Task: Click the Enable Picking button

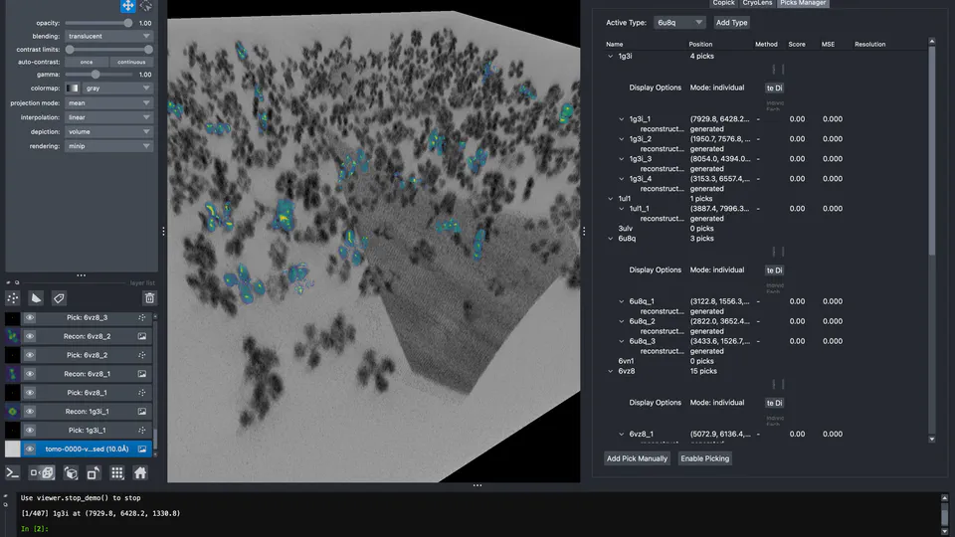Action: click(x=704, y=458)
